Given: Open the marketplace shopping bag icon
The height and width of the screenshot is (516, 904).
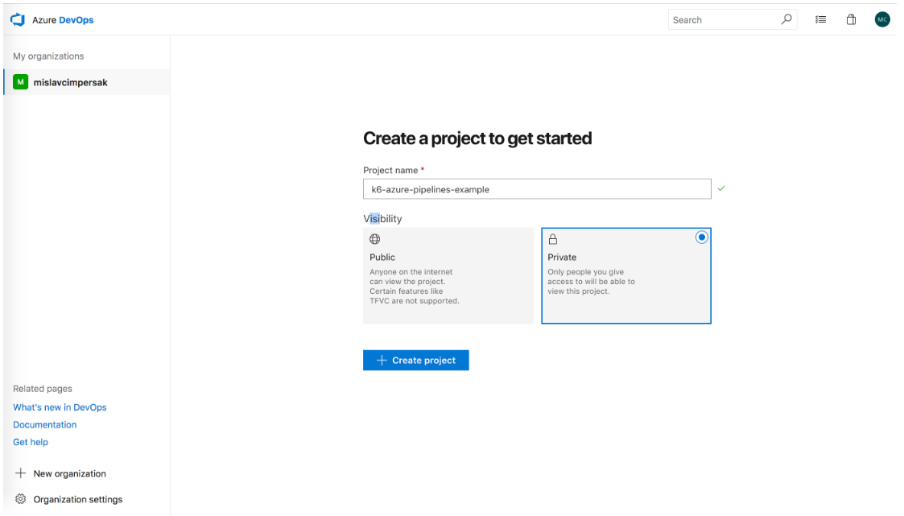Looking at the screenshot, I should pos(851,19).
